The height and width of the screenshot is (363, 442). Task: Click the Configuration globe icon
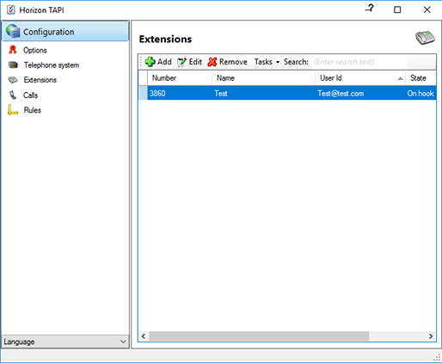tap(13, 31)
